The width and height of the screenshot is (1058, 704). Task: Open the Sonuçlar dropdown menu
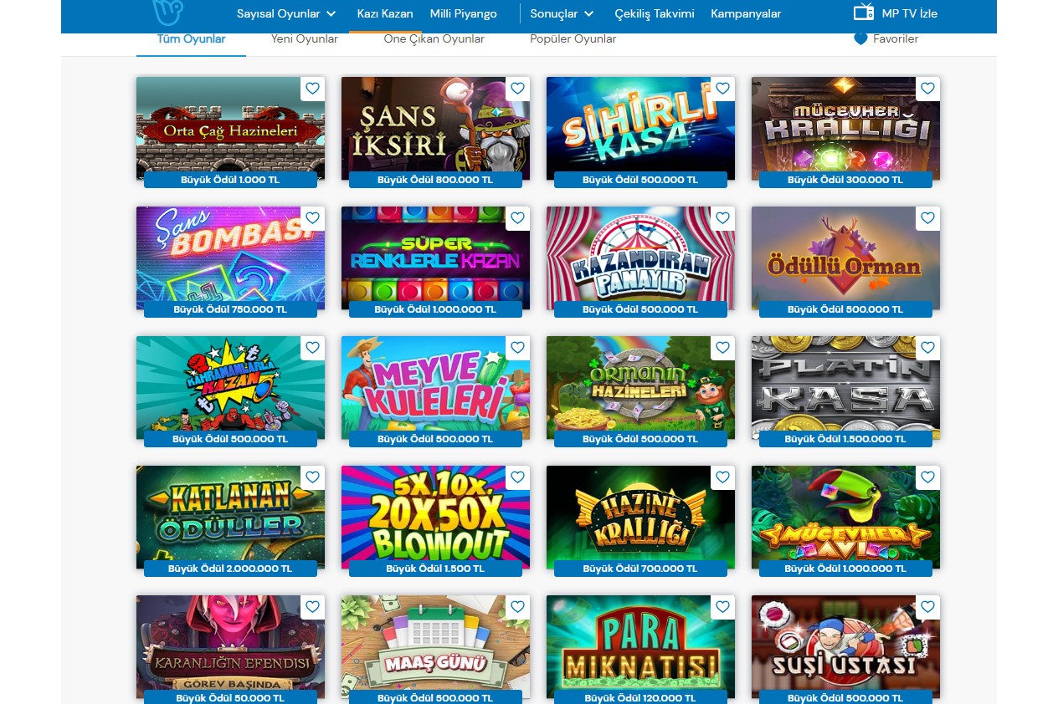(x=562, y=14)
